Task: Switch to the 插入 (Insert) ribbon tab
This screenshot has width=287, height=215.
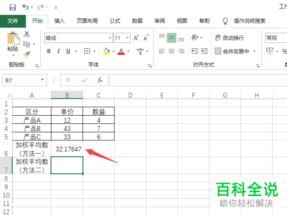Action: [60, 21]
